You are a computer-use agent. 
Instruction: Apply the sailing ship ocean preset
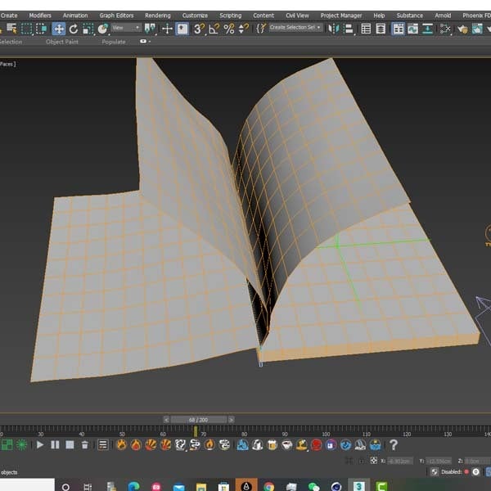click(x=361, y=444)
